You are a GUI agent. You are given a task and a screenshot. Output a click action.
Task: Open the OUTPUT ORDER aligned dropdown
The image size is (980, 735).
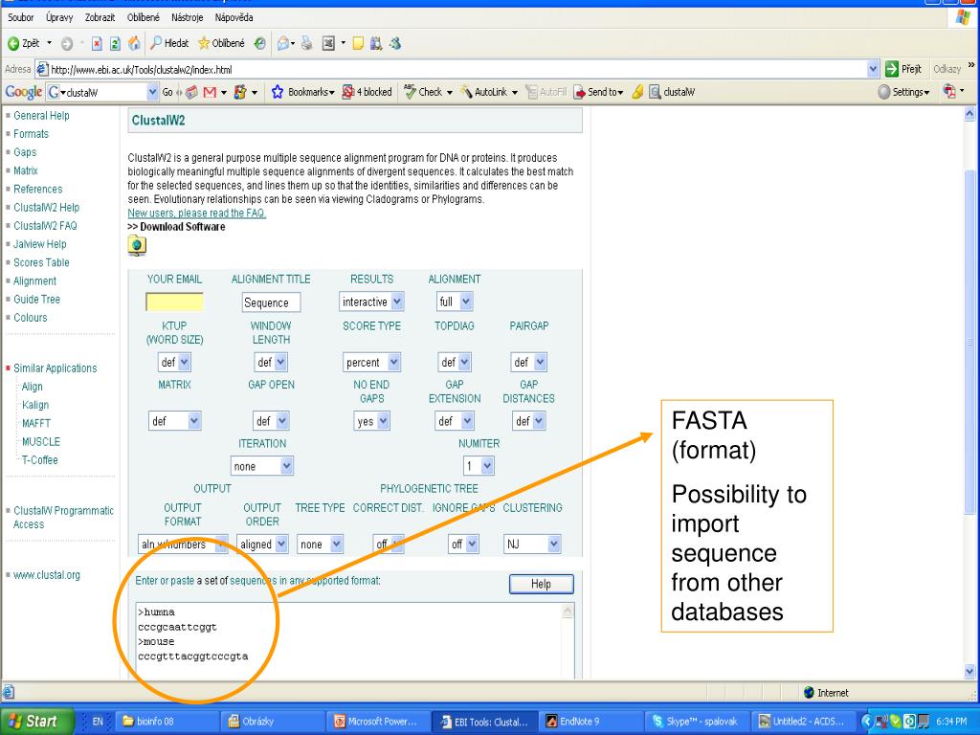[262, 545]
